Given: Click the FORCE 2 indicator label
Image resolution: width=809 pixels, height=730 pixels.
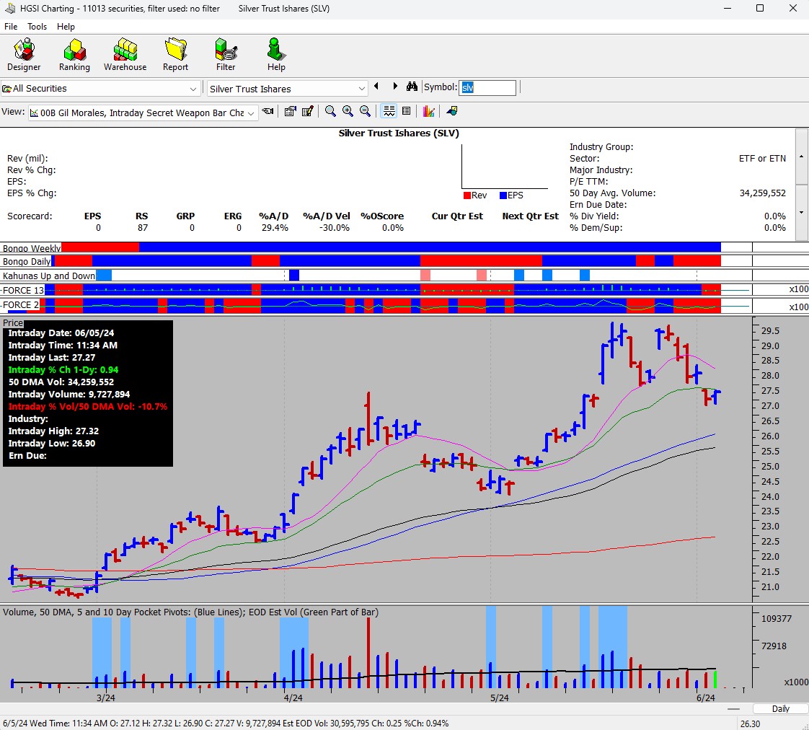Looking at the screenshot, I should pos(21,304).
